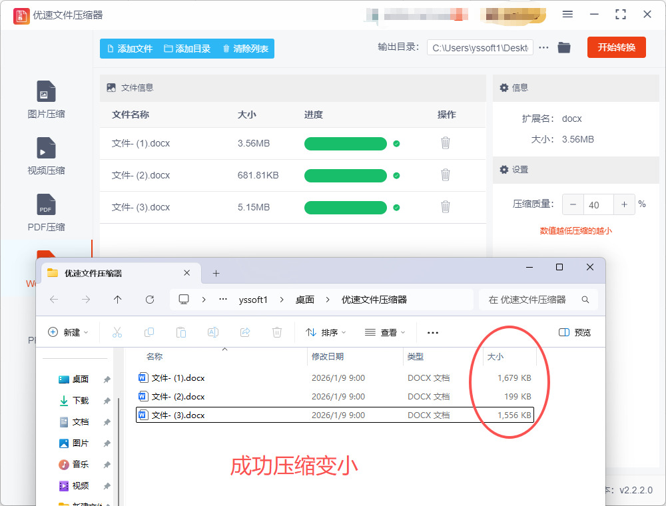Delete 文件- (1).docx with trash icon
The width and height of the screenshot is (666, 506).
446,143
